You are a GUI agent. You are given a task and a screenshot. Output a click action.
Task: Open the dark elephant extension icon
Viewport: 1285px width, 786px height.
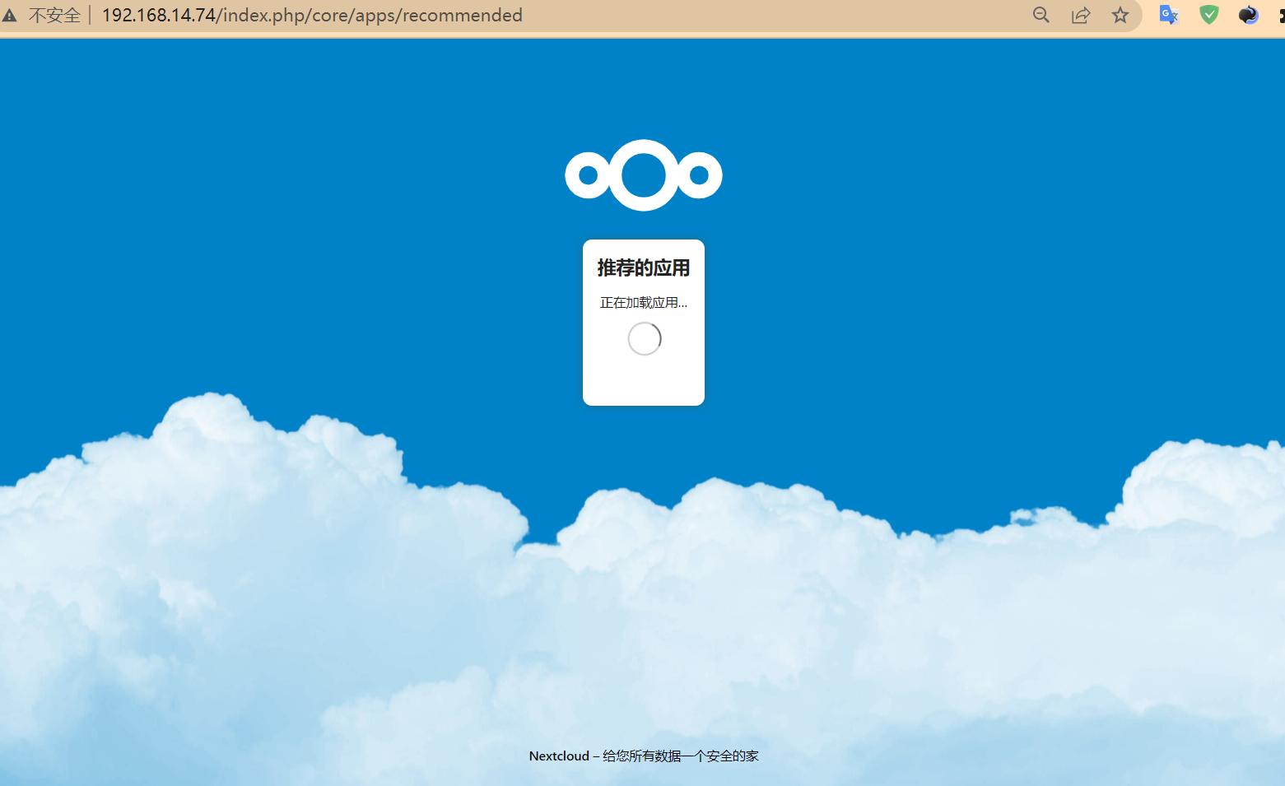[1248, 16]
